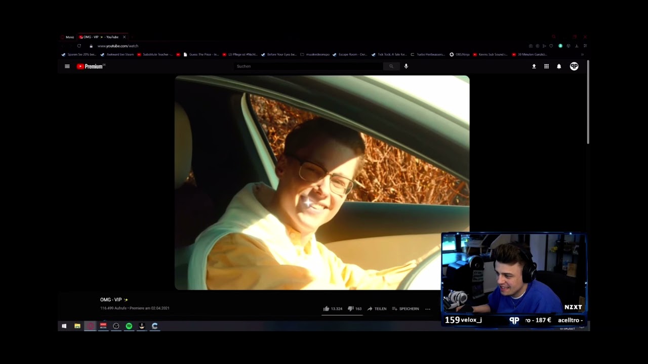
Task: Close the OMG - VIP YouTube tab
Action: tap(124, 37)
